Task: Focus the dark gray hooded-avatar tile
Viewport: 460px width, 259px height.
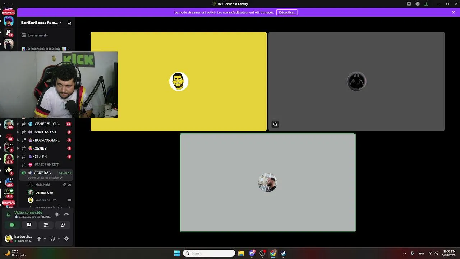Action: (x=356, y=81)
